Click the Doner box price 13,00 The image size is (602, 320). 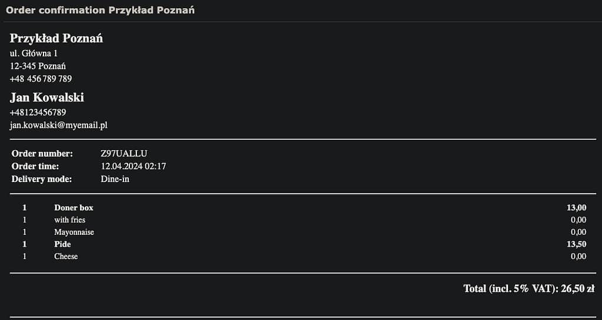click(577, 208)
